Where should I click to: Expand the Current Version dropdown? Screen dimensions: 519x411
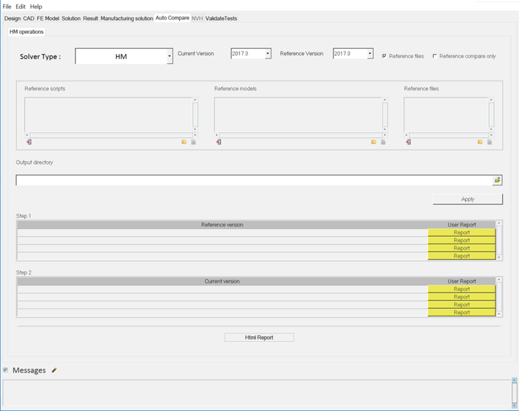(x=268, y=54)
